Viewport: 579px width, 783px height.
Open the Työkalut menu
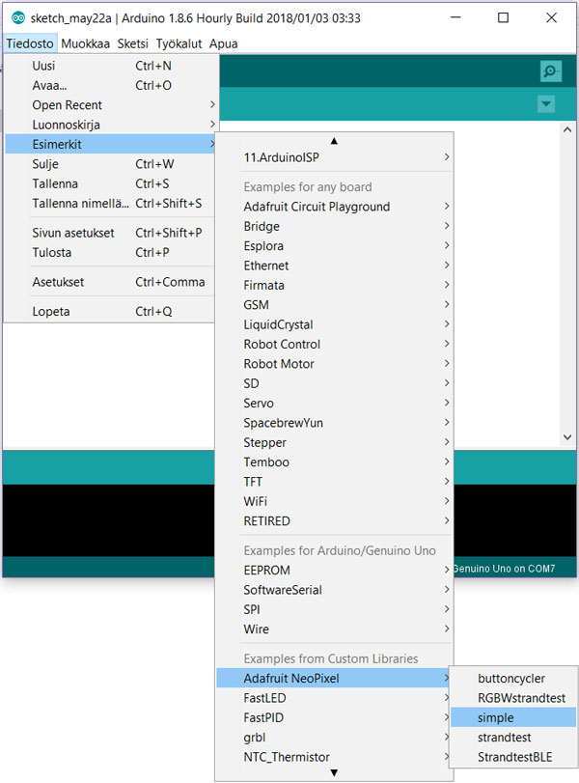coord(179,44)
